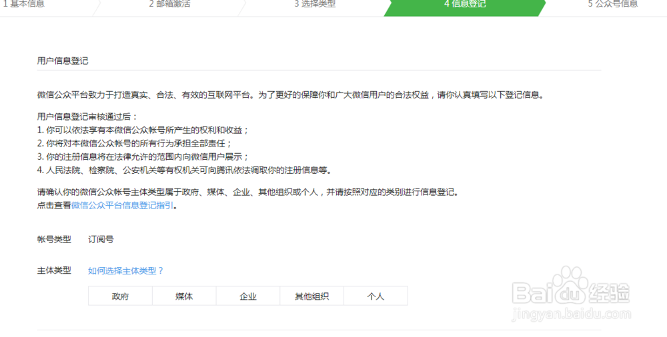
Task: Click the paragraph starting 微信公众平台致力于
Action: (x=291, y=95)
